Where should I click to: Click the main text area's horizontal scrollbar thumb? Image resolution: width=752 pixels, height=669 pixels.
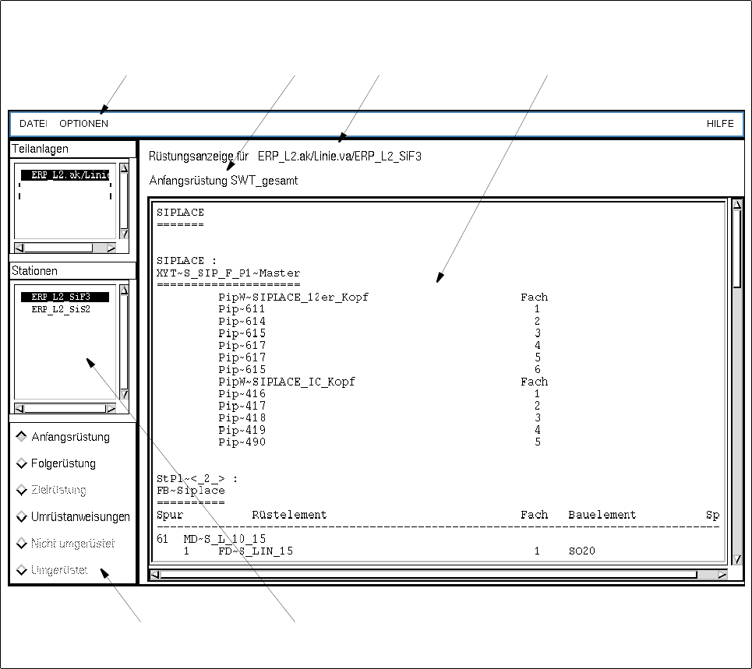pos(429,575)
